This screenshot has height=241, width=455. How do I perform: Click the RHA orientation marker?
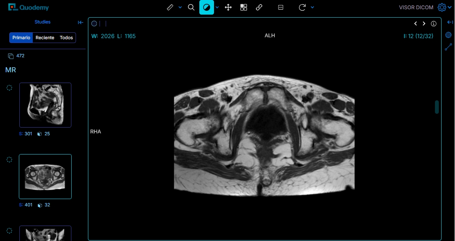[96, 131]
